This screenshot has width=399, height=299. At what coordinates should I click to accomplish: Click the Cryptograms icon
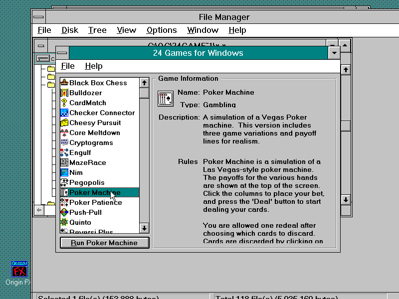click(64, 143)
